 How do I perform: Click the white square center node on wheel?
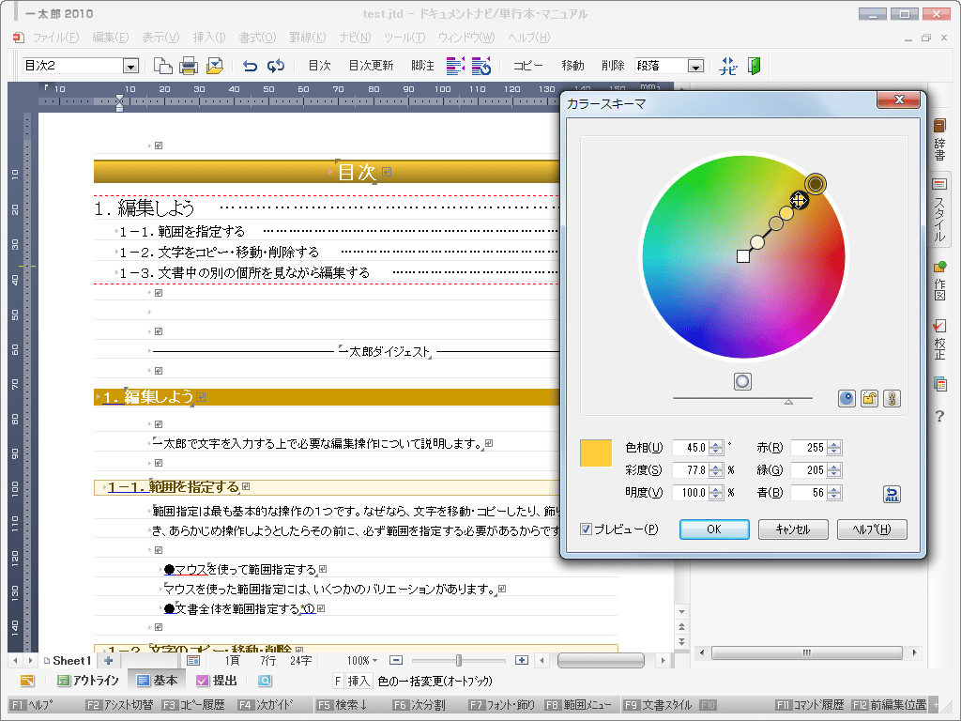(x=743, y=255)
